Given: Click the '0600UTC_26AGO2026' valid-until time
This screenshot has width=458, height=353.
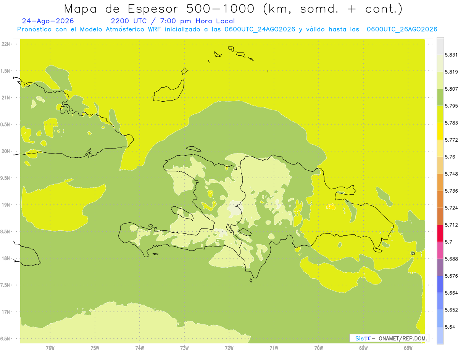Looking at the screenshot, I should point(402,29).
